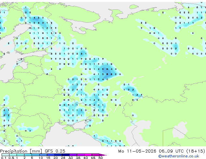Click the forecast date Mo 11-05-2026 text
The height and width of the screenshot is (159, 206).
point(137,151)
